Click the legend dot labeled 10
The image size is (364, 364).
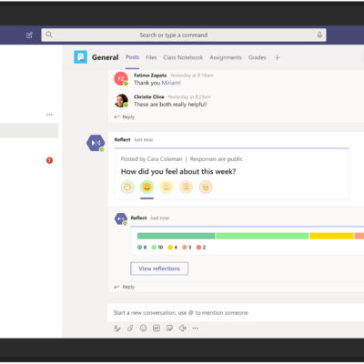(x=154, y=248)
